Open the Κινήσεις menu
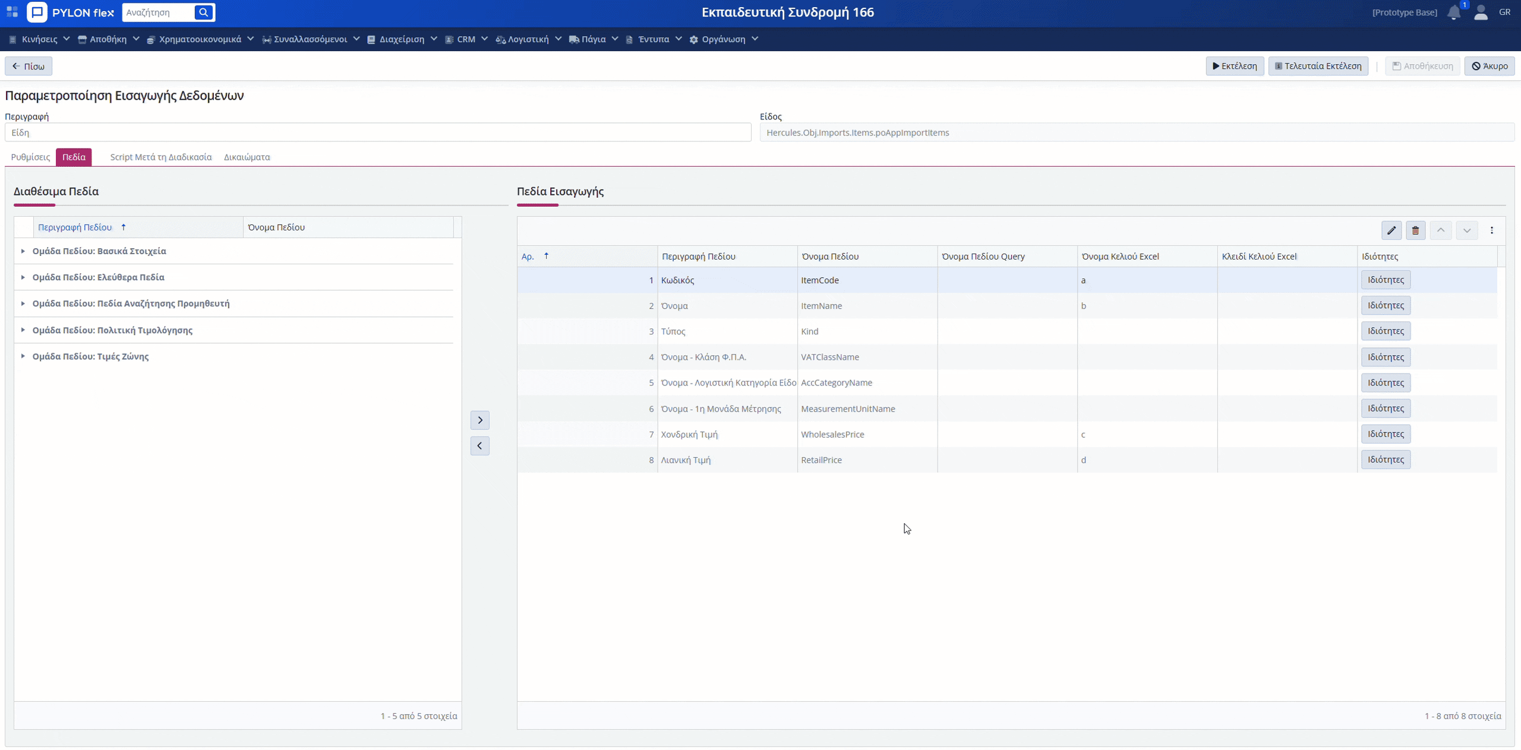Screen dimensions: 1521x750 click(x=39, y=39)
